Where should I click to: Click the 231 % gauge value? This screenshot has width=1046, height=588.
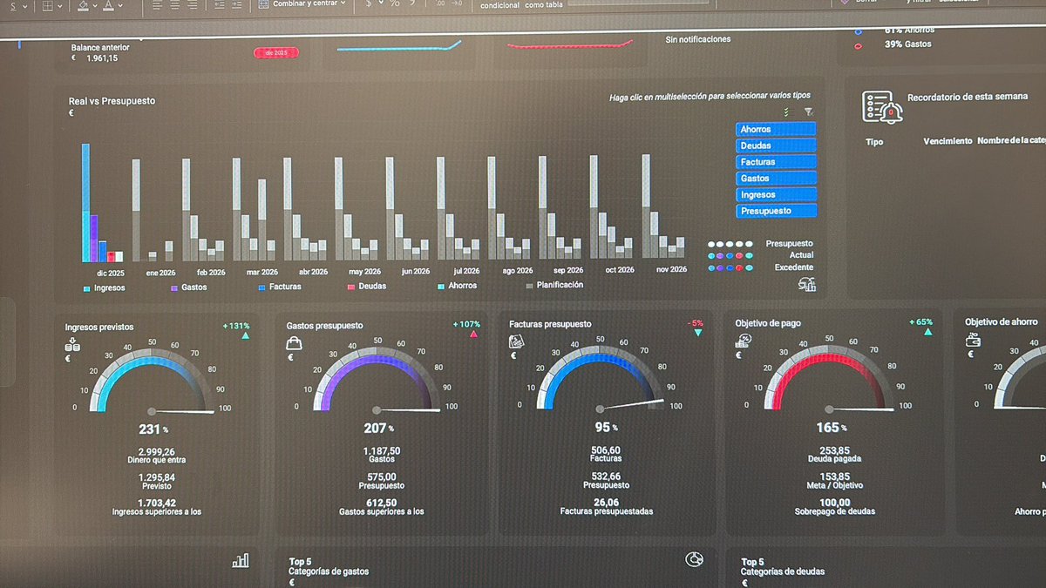[153, 429]
